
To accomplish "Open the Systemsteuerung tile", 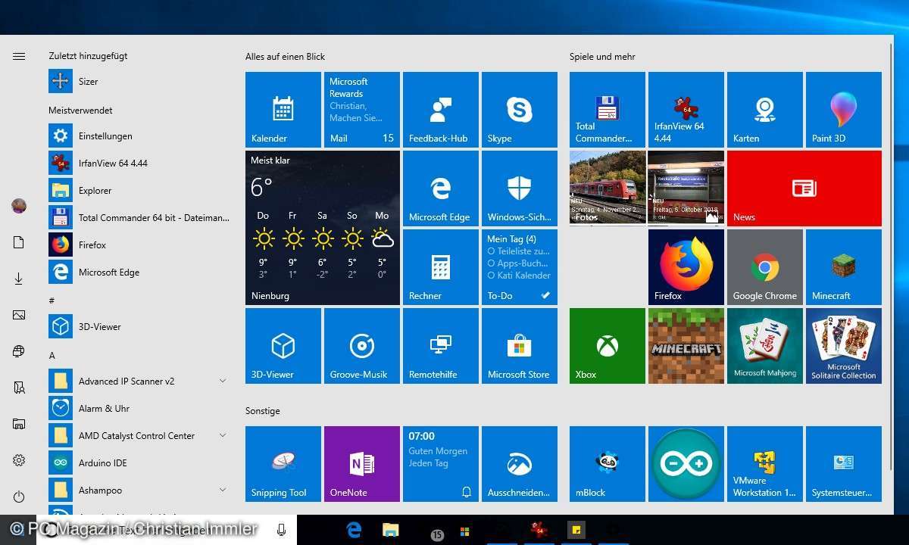I will click(844, 464).
